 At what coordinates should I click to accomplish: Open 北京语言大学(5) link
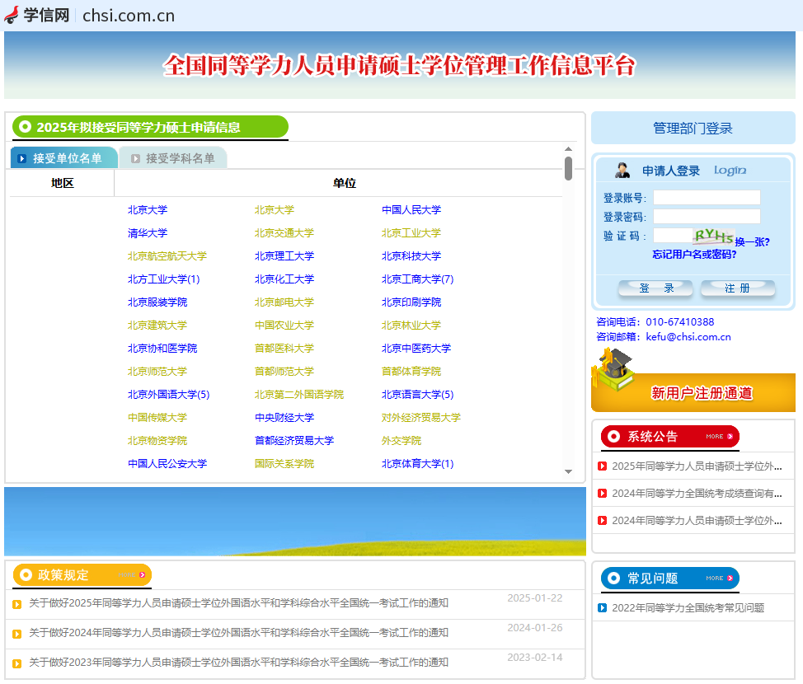click(x=417, y=394)
